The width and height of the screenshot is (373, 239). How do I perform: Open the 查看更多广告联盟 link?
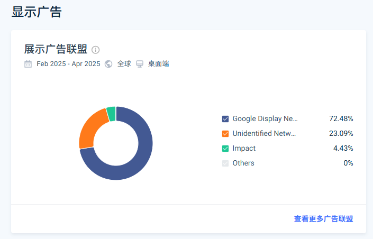[x=323, y=219]
